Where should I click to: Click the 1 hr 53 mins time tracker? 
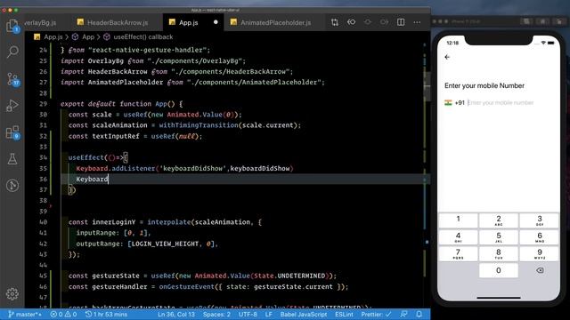click(x=106, y=314)
